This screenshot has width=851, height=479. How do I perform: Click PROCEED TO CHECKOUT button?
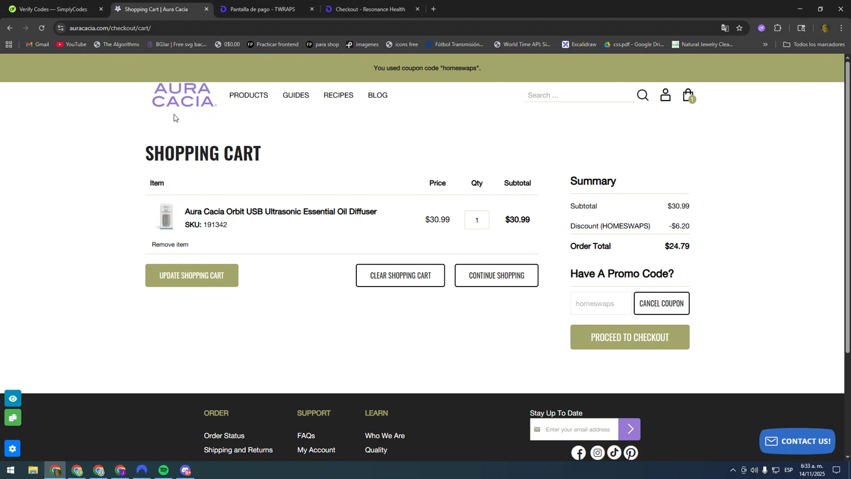pos(630,337)
